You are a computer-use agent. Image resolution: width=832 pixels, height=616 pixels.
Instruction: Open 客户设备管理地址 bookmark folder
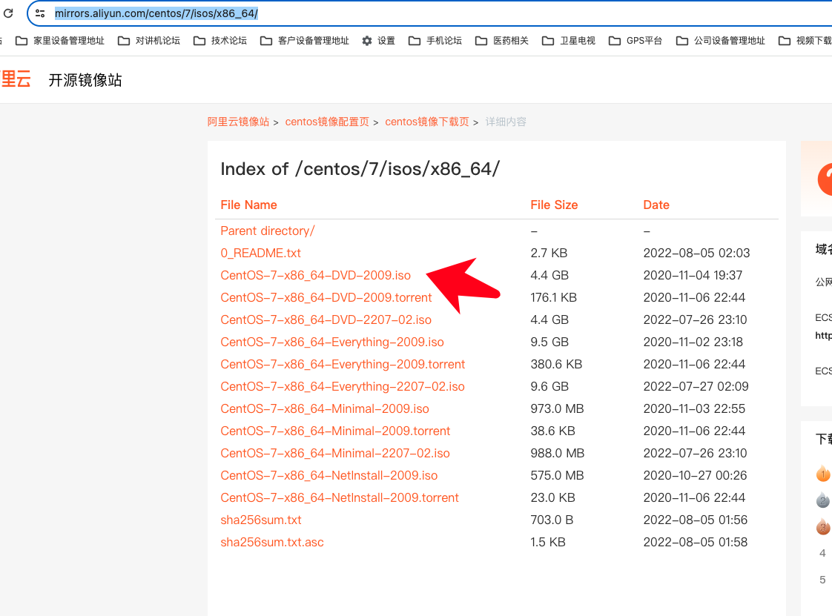click(x=305, y=41)
